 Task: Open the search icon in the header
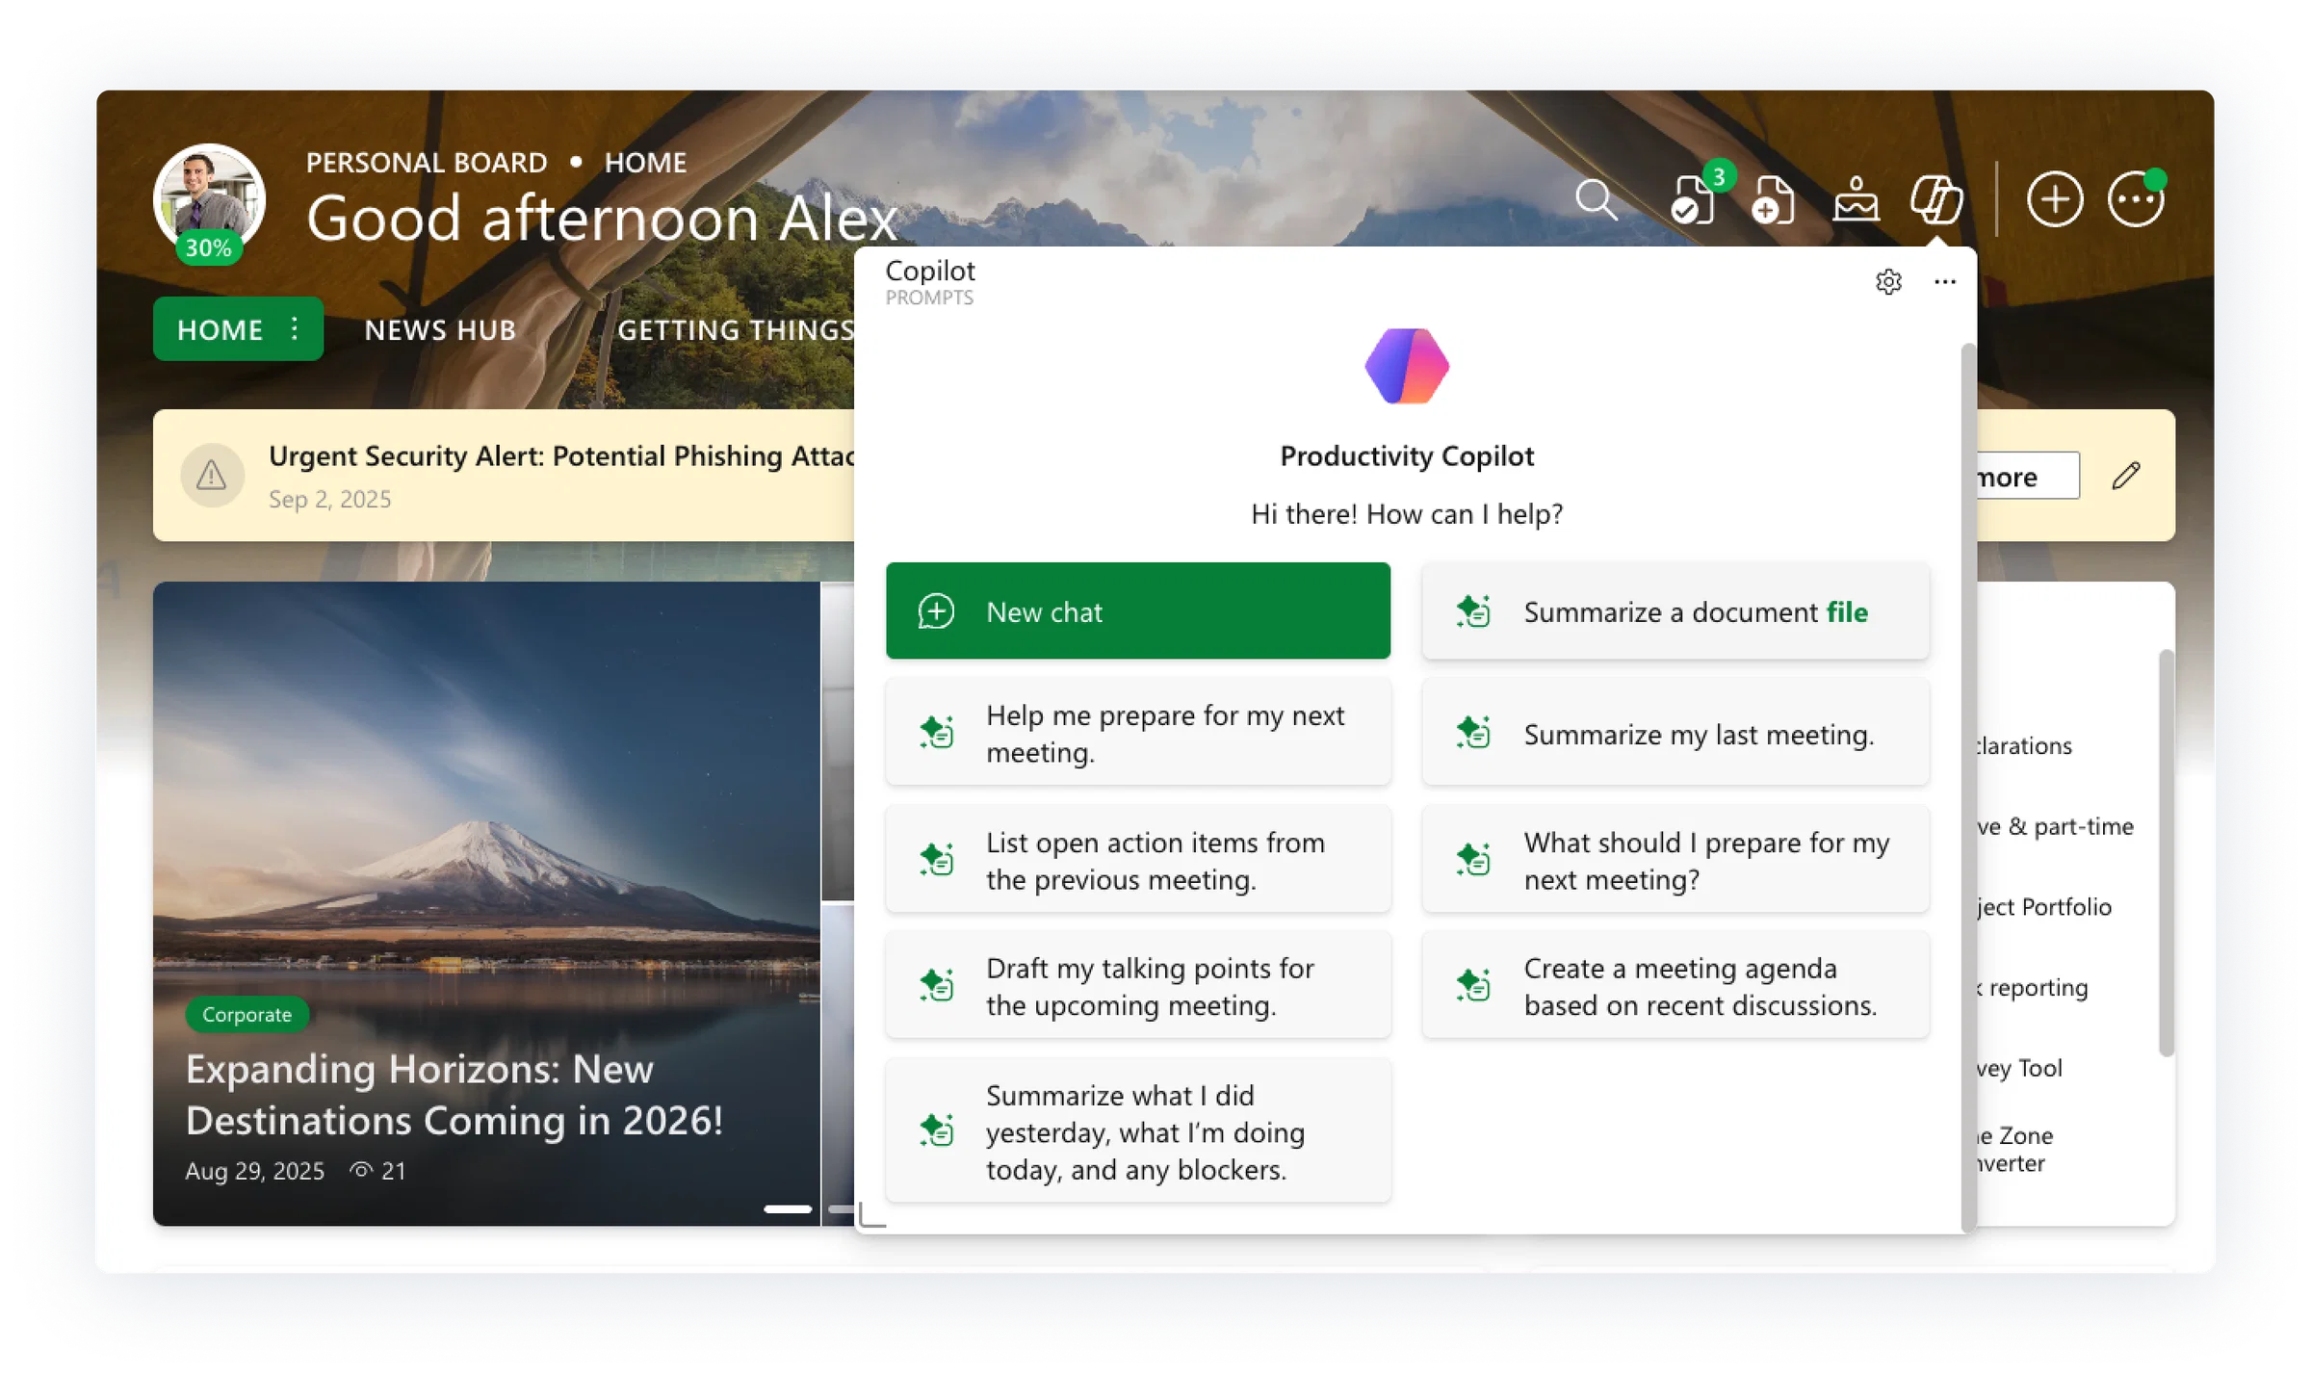(x=1596, y=200)
